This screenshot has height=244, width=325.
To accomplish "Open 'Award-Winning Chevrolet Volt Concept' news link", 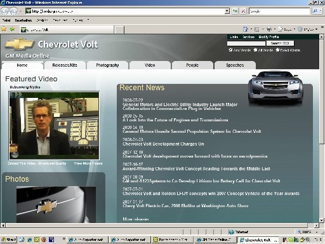I will coord(196,169).
